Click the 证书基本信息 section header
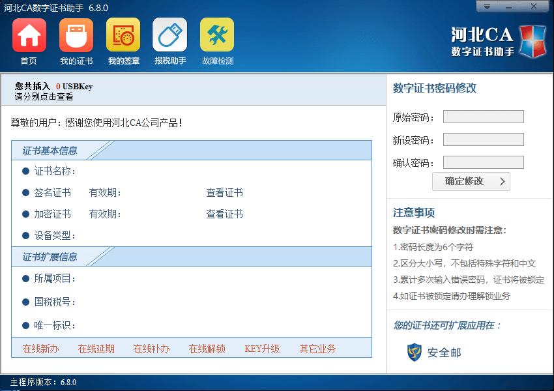This screenshot has height=391, width=554. pyautogui.click(x=50, y=151)
